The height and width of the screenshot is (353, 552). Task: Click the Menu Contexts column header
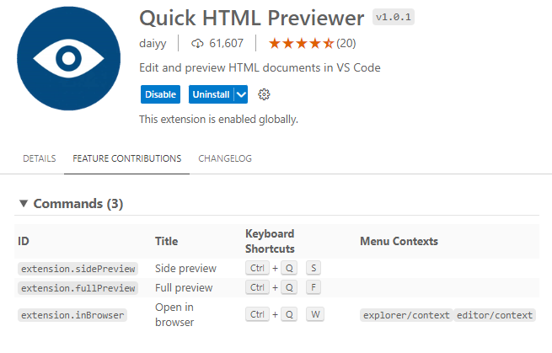(x=399, y=241)
